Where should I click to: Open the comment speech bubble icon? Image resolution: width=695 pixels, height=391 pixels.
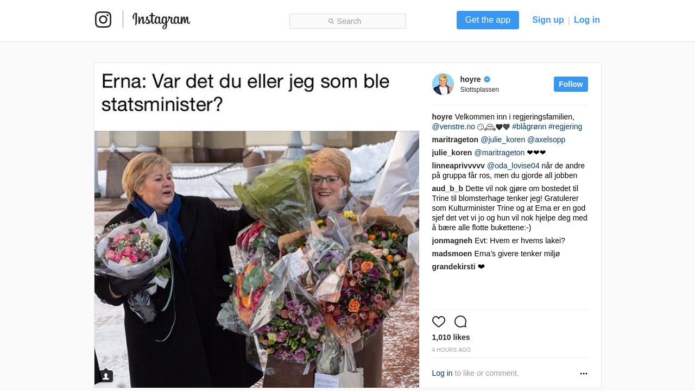click(x=460, y=321)
